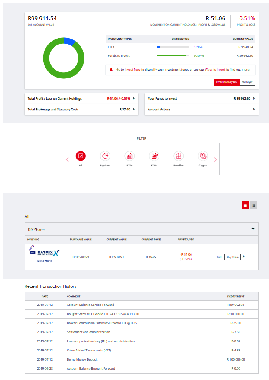Click the R 9 948.94 current value cell

point(117,257)
